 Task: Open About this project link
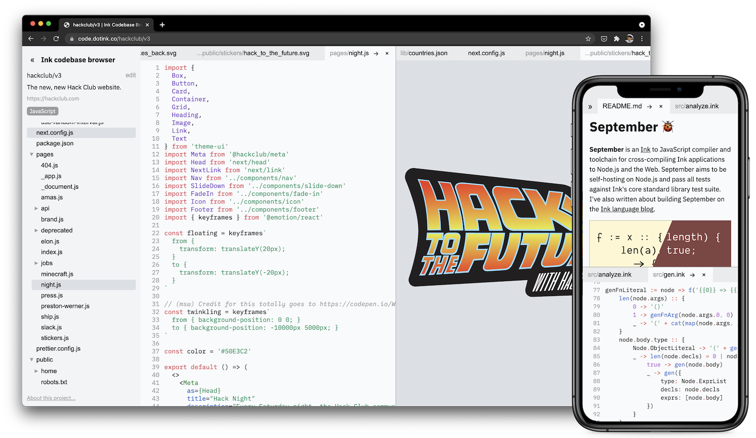pyautogui.click(x=51, y=398)
